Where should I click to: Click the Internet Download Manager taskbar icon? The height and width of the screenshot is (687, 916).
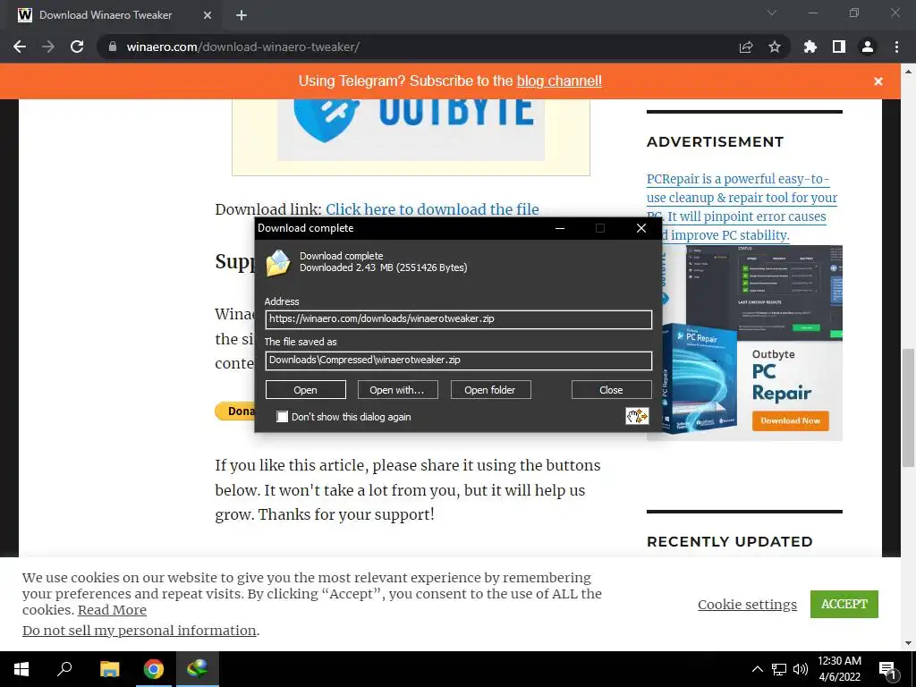pyautogui.click(x=198, y=669)
